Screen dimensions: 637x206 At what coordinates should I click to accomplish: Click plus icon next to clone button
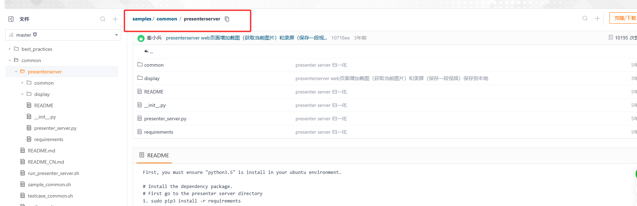tap(597, 18)
